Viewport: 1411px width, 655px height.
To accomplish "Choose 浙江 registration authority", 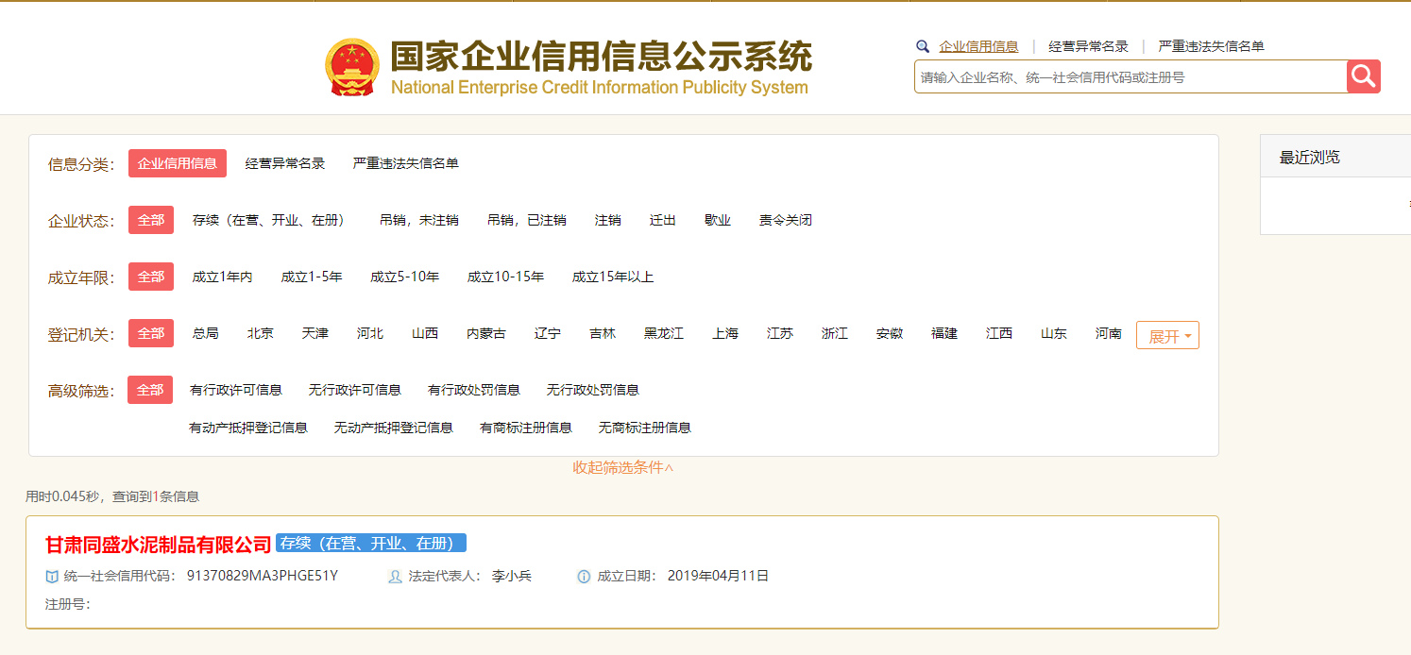I will click(835, 333).
